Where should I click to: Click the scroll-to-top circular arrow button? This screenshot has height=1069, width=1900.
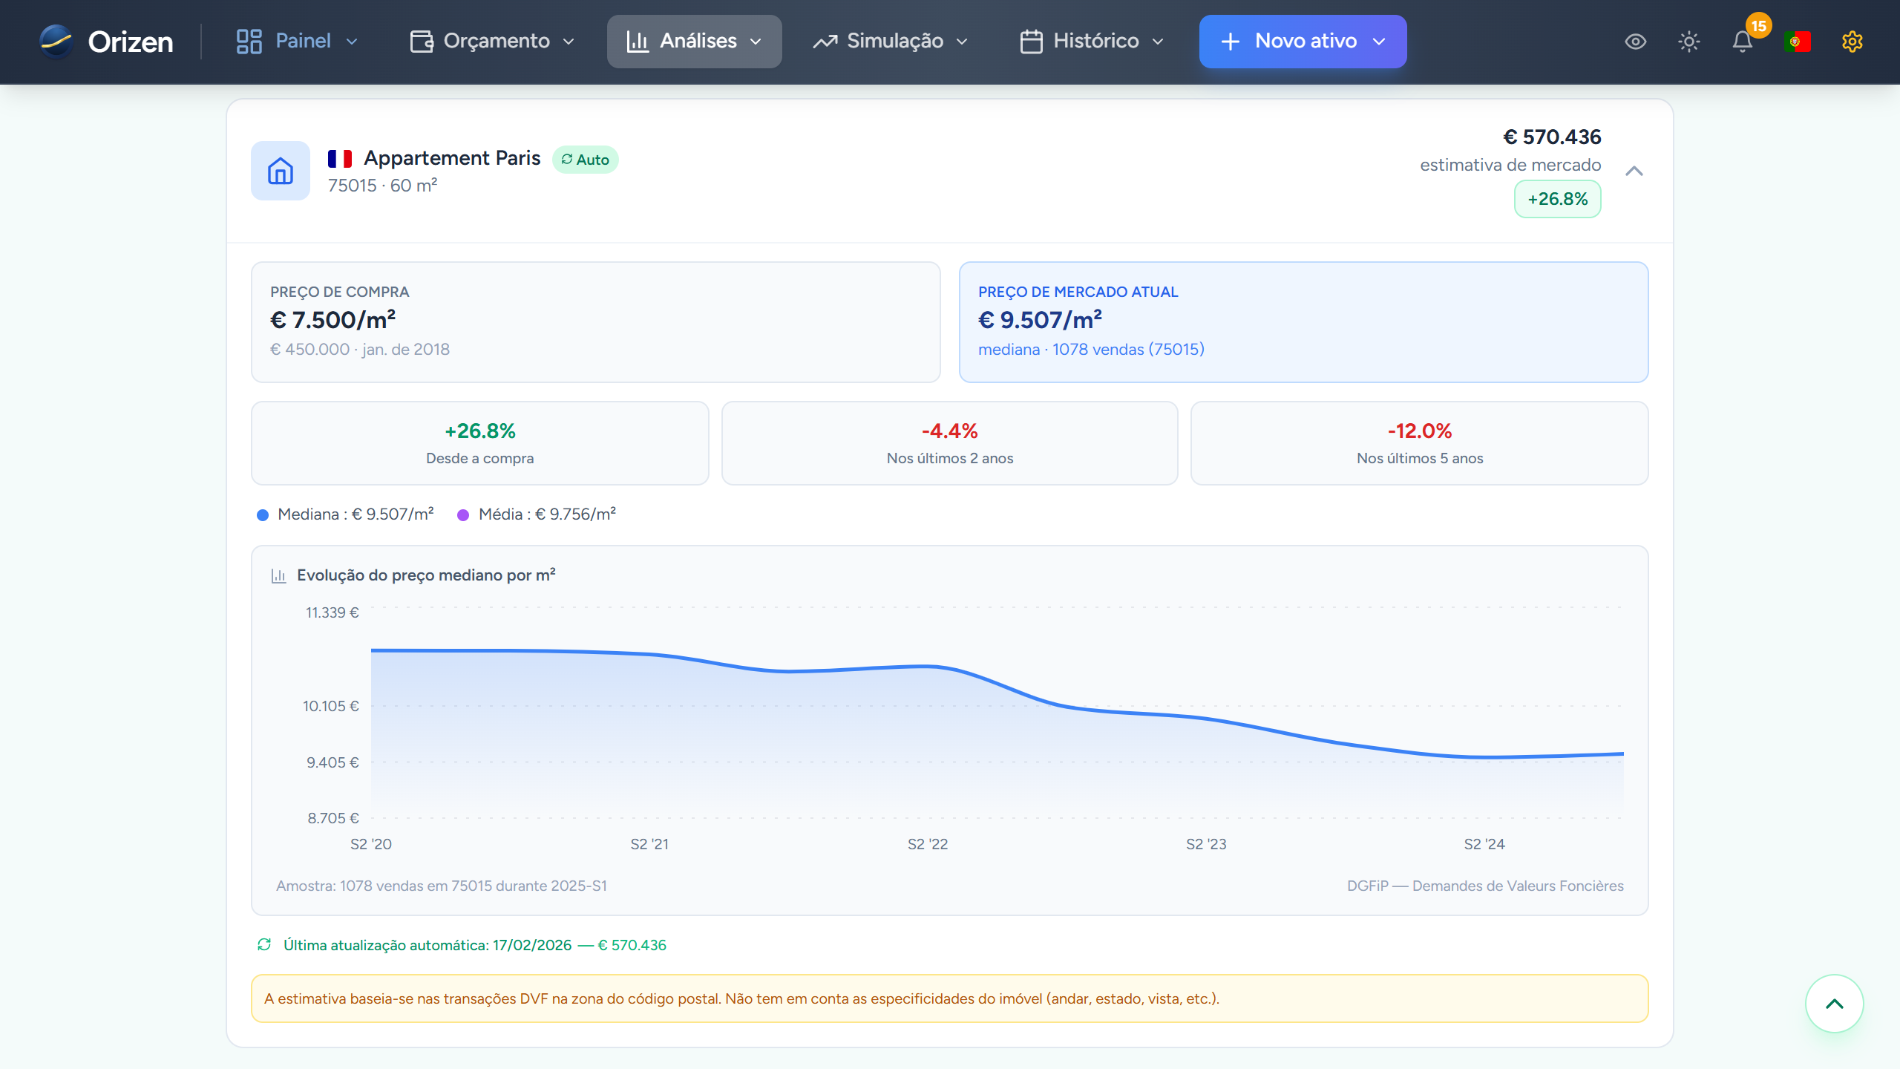tap(1834, 1004)
